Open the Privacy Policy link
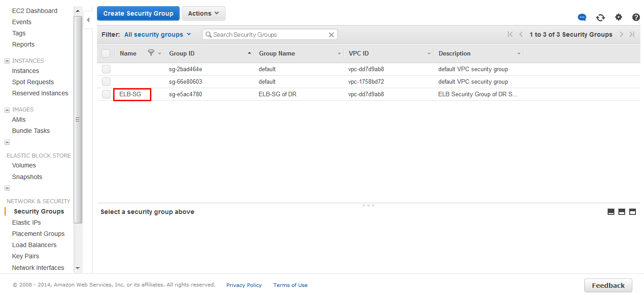 (x=244, y=285)
